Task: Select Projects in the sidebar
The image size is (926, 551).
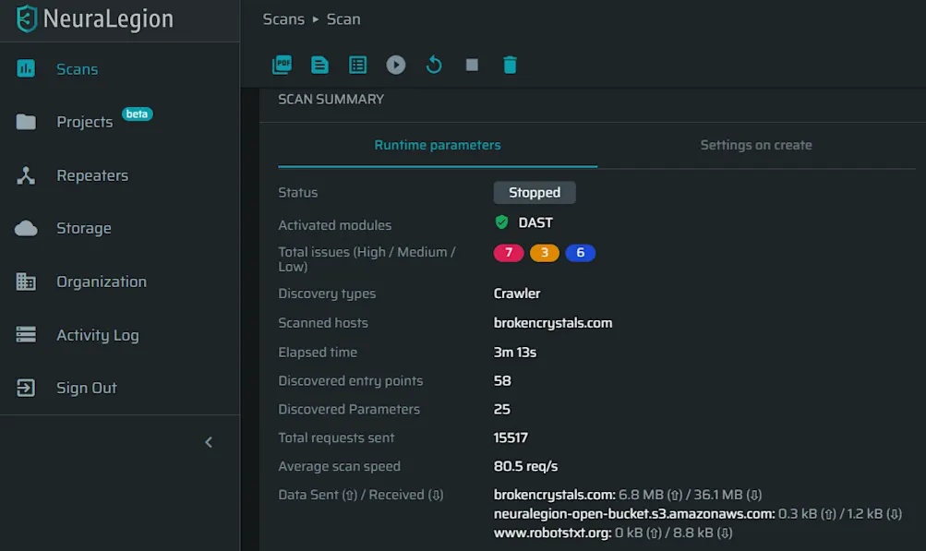Action: 84,121
